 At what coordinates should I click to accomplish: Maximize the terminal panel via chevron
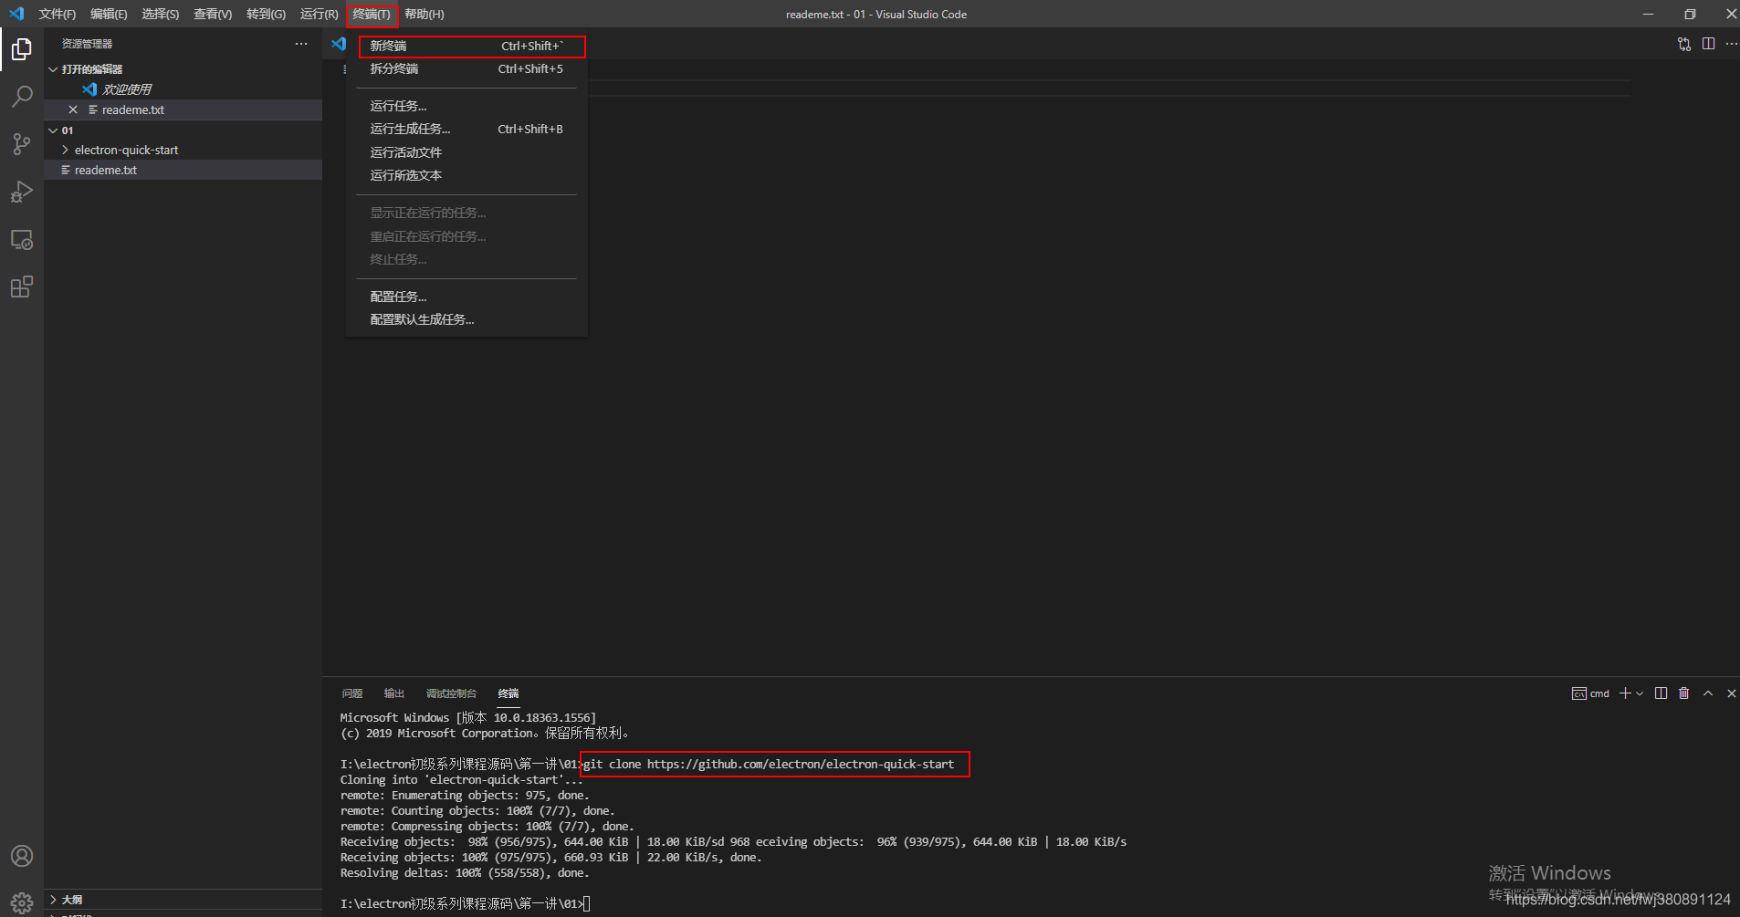point(1708,693)
